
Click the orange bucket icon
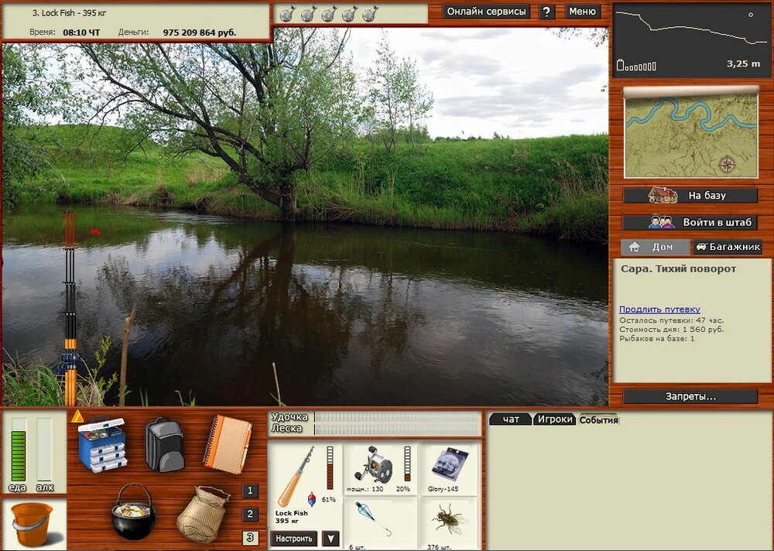point(33,524)
